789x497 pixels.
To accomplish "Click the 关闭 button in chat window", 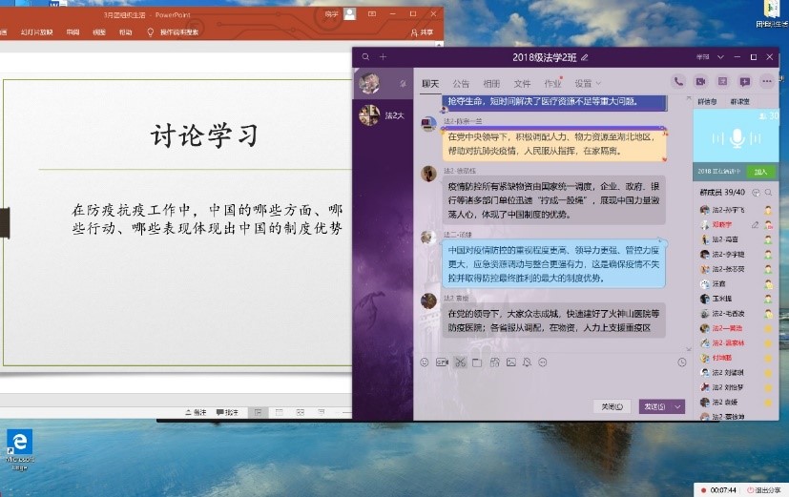I will (x=613, y=406).
